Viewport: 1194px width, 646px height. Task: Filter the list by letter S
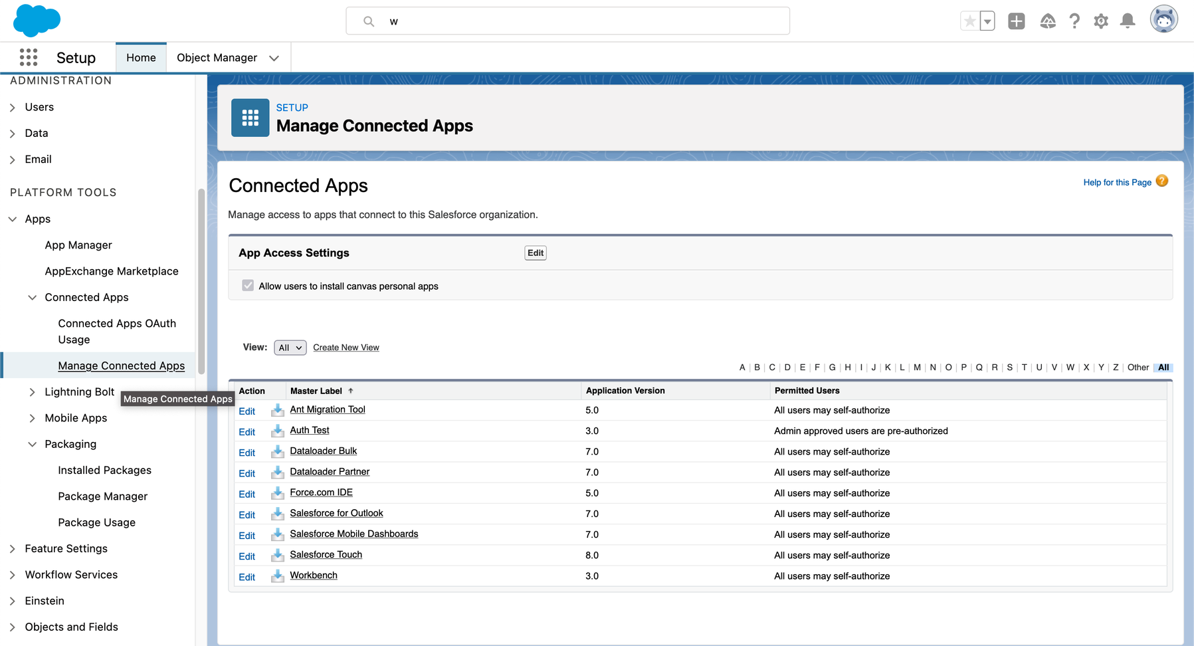click(x=1009, y=368)
